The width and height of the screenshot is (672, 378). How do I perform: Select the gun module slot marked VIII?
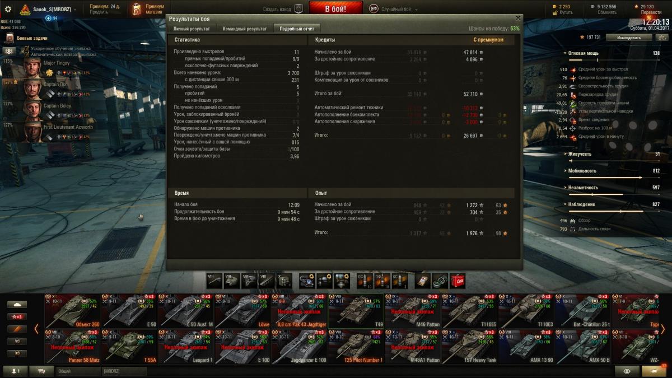tap(215, 280)
